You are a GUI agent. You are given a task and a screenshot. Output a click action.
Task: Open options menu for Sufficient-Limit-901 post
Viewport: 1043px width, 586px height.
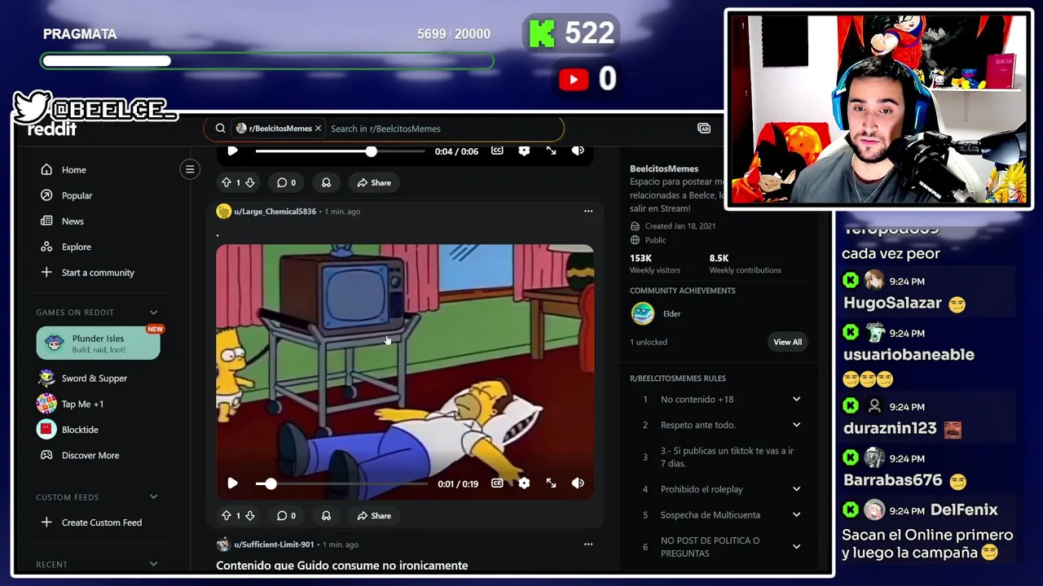coord(588,544)
